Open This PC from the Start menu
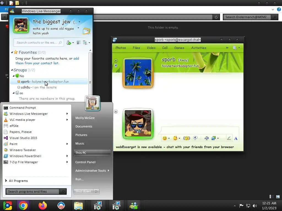Viewport: 282px width, 211px height. pos(92,153)
